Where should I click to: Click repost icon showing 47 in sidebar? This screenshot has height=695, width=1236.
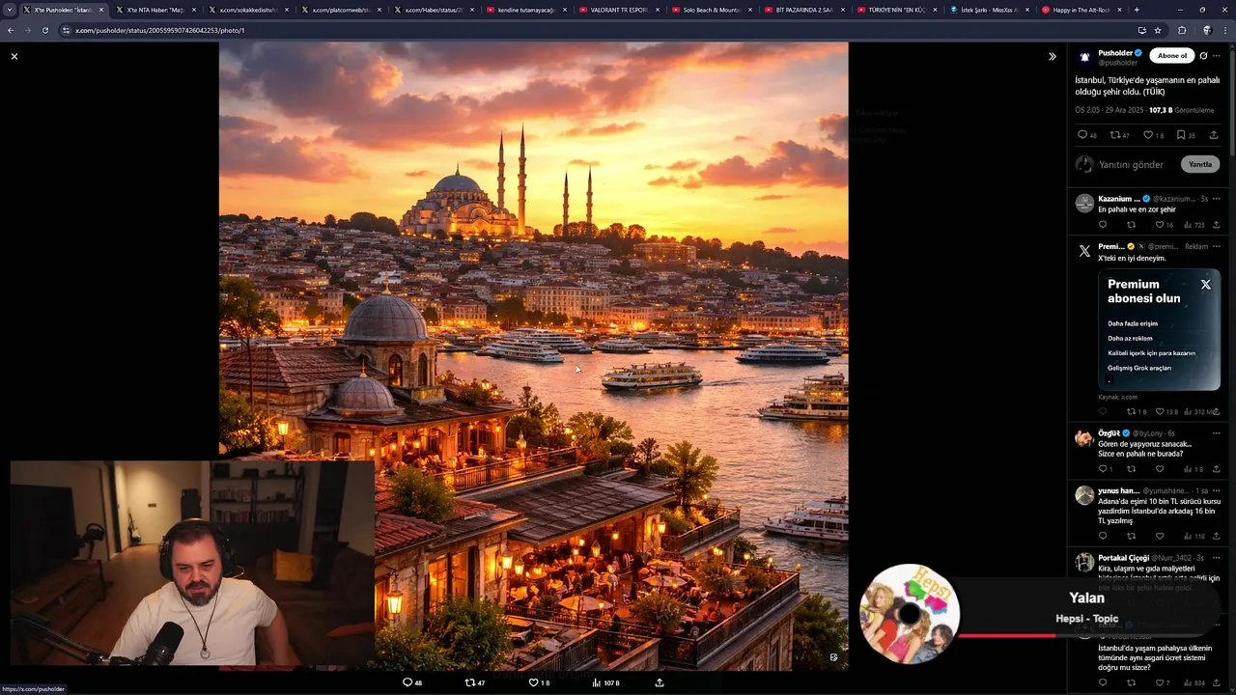[1119, 135]
